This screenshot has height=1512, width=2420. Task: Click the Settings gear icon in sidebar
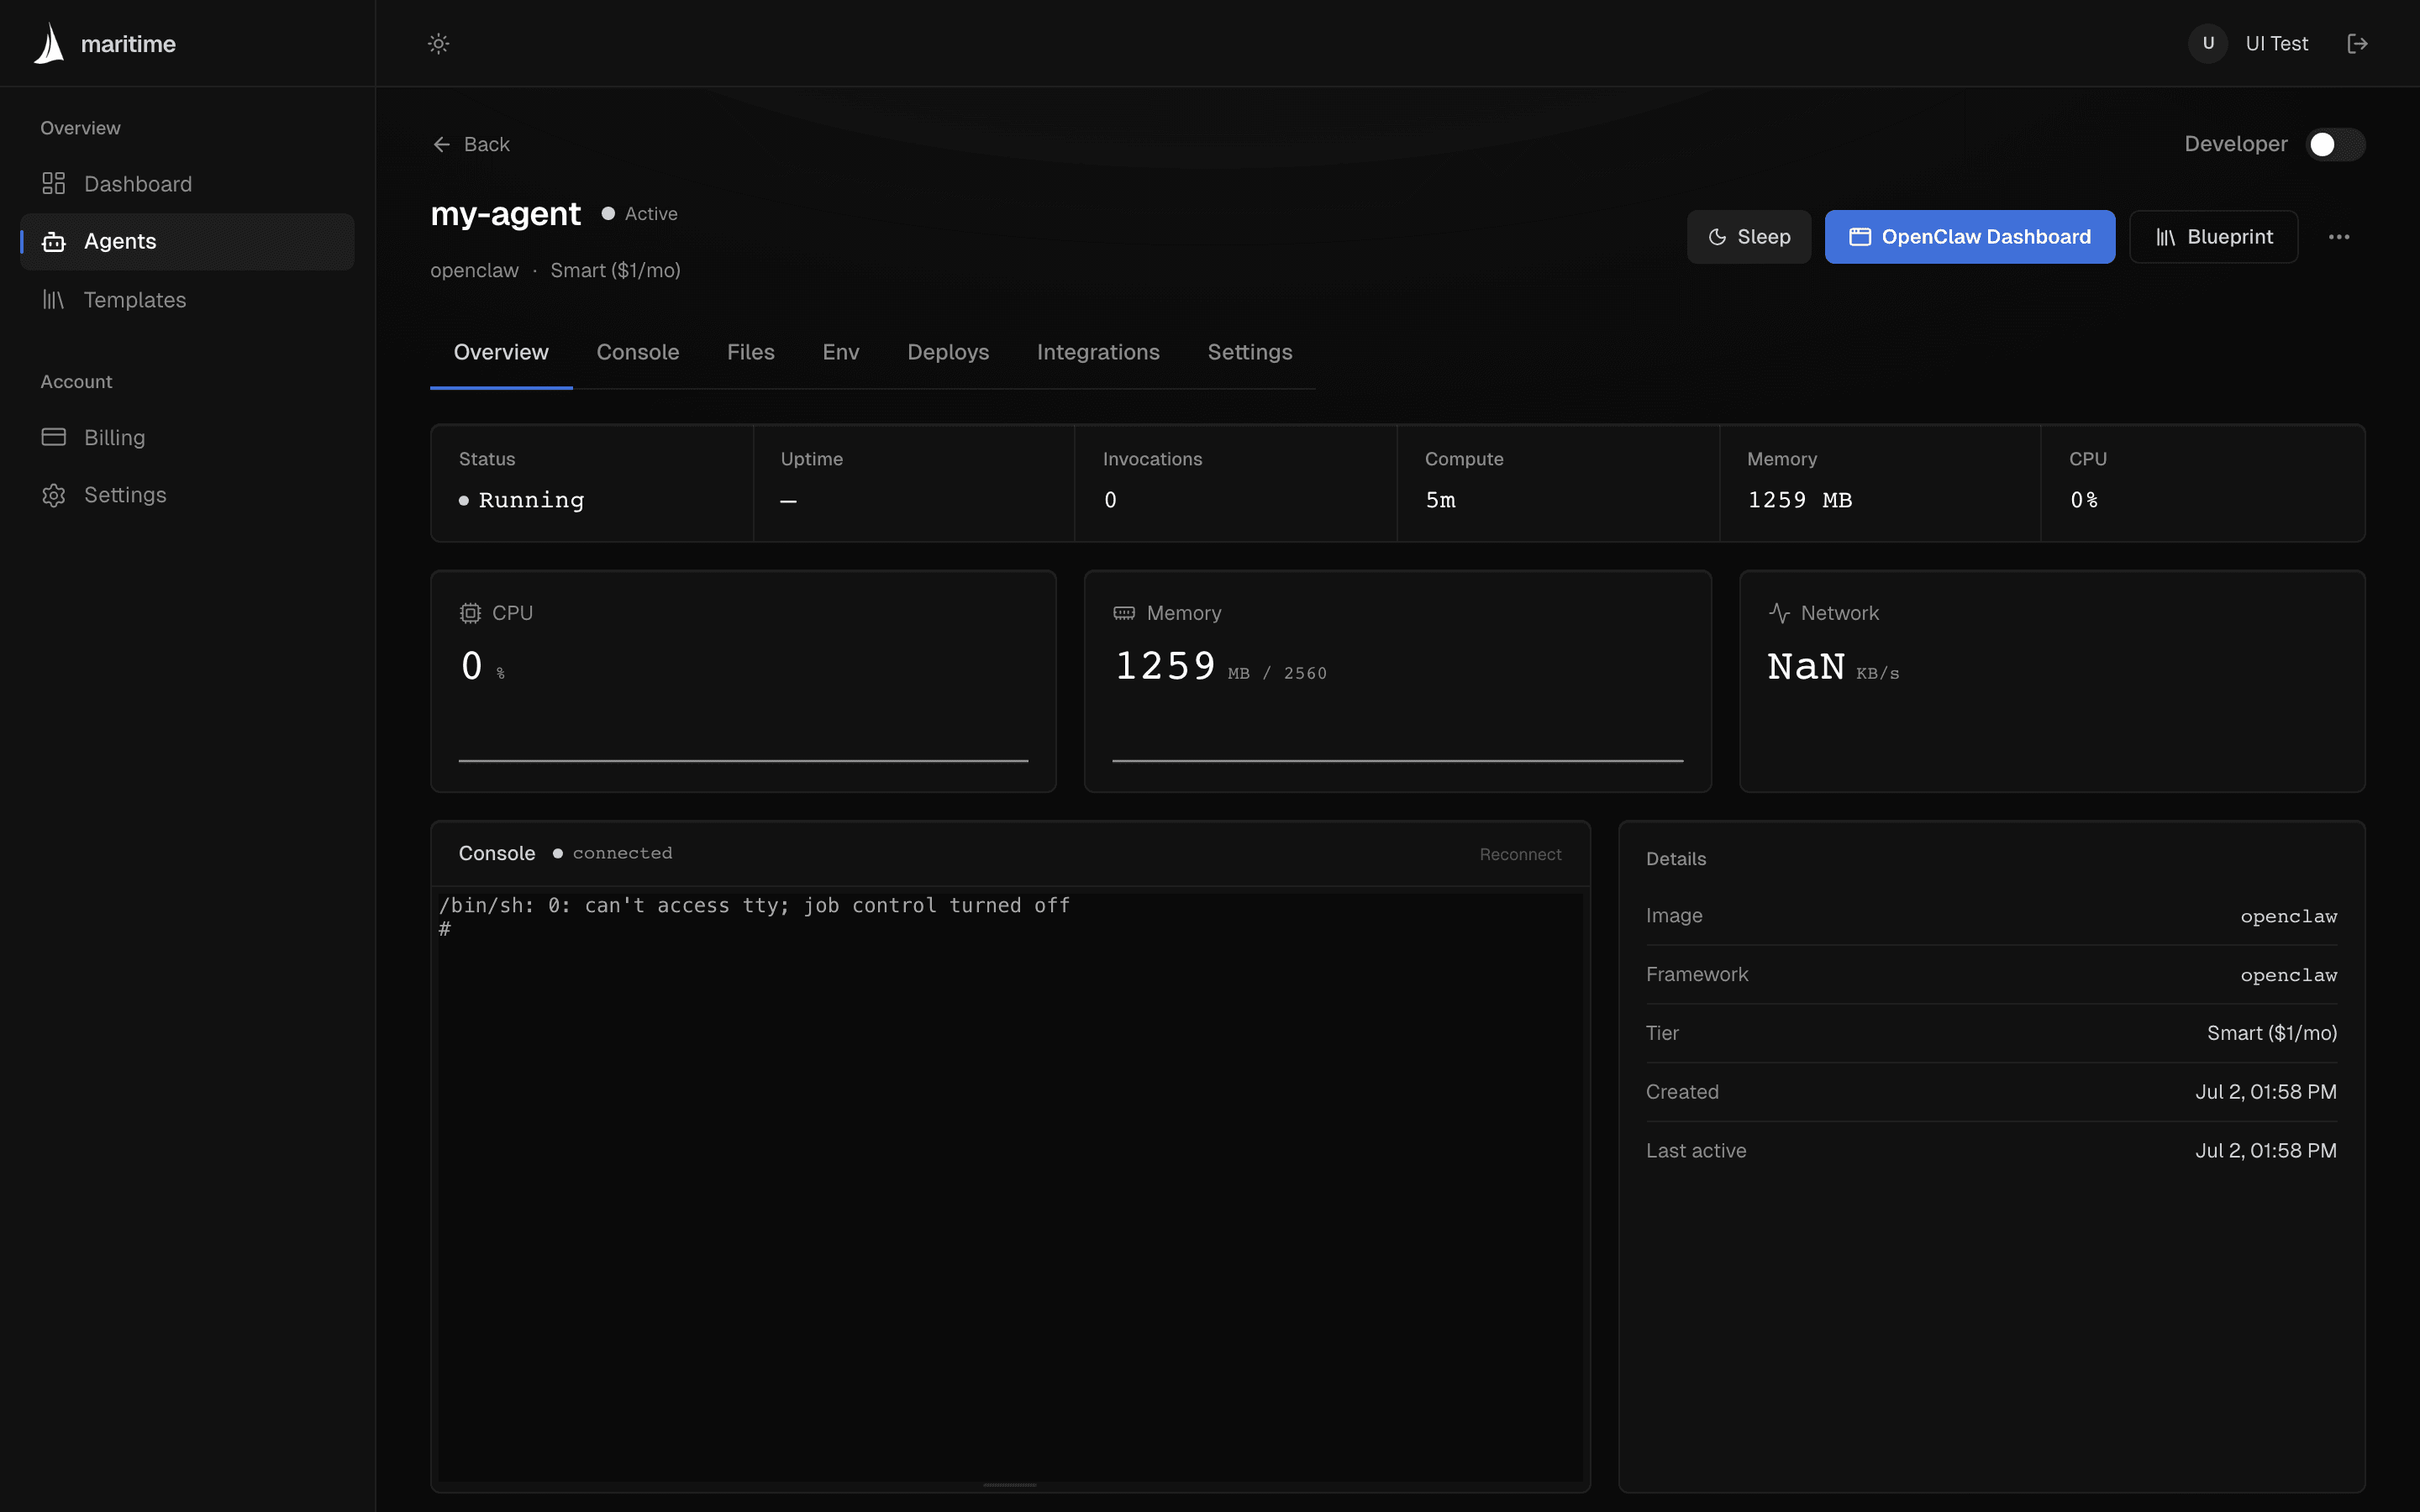pyautogui.click(x=54, y=495)
